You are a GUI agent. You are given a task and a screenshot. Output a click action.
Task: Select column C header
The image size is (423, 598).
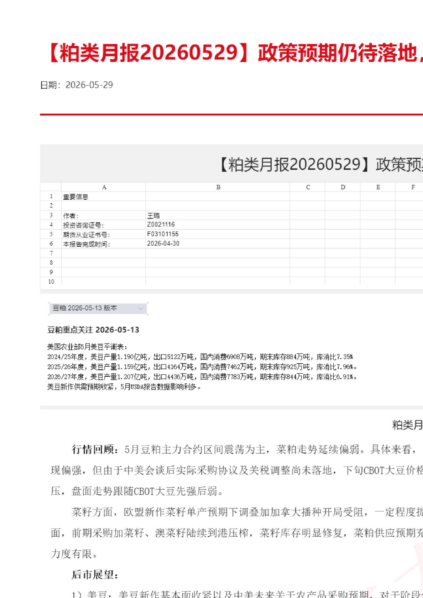coord(308,187)
